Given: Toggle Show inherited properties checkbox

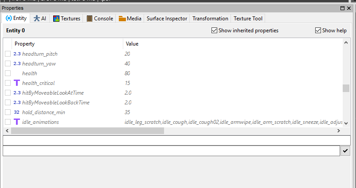Looking at the screenshot, I should point(215,31).
